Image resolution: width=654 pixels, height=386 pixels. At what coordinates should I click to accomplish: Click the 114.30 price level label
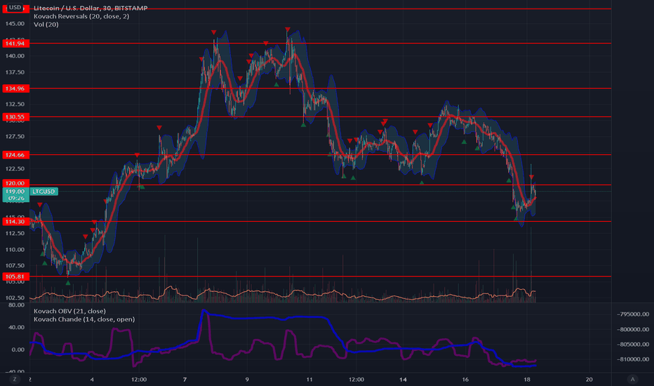(x=15, y=222)
